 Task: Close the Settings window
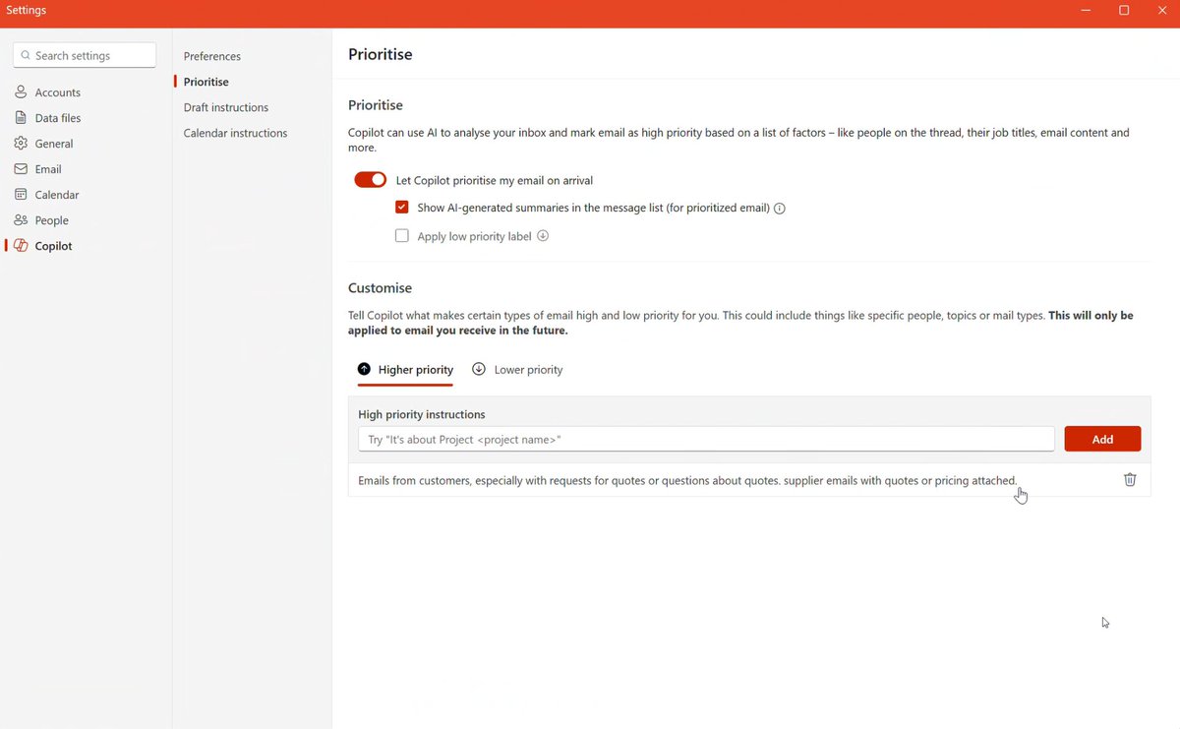[1161, 11]
